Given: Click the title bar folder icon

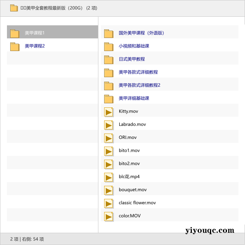Looking at the screenshot, I should 14,8.
